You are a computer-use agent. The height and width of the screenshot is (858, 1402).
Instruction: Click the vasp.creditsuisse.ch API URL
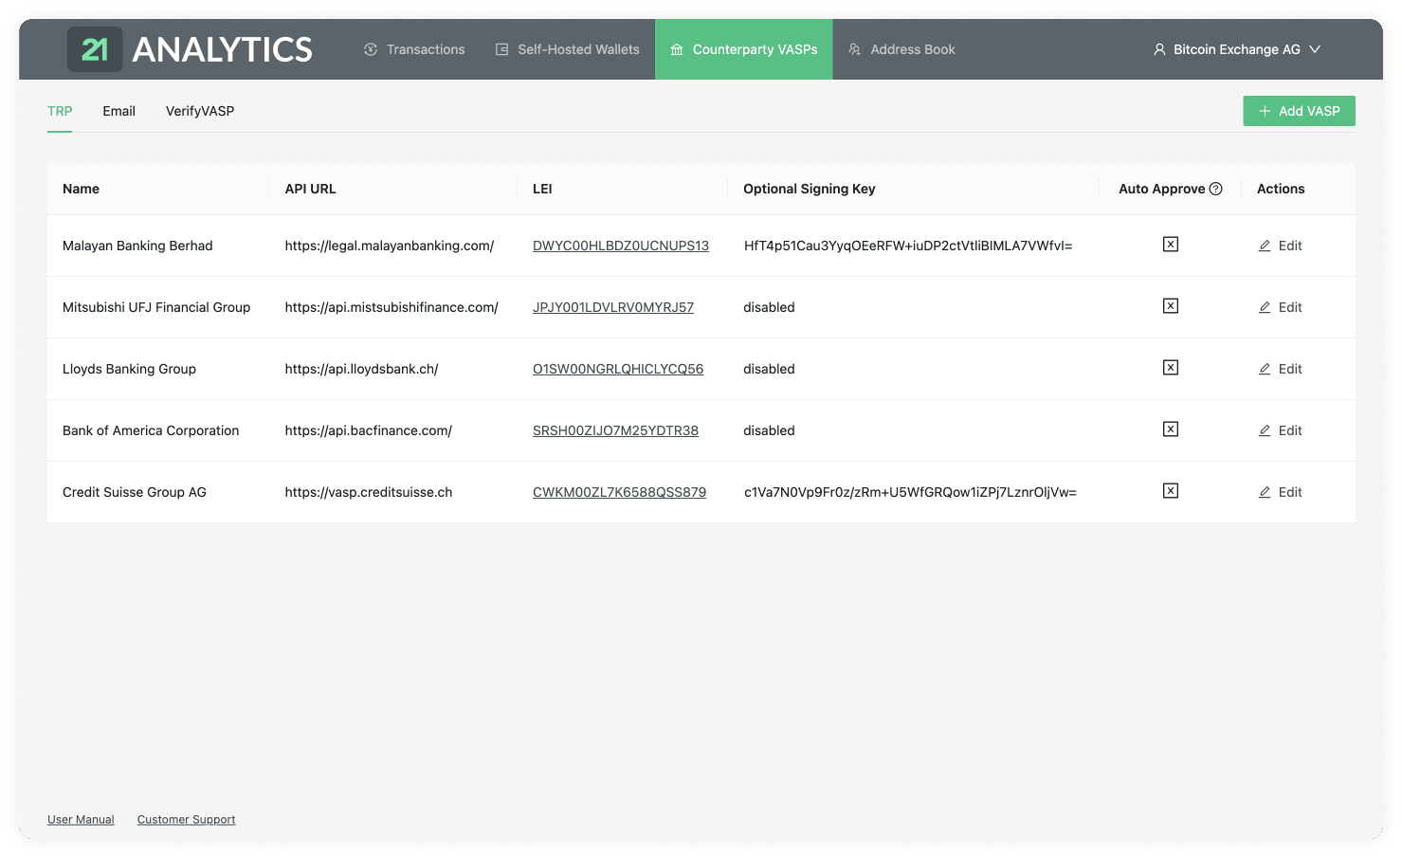tap(369, 492)
